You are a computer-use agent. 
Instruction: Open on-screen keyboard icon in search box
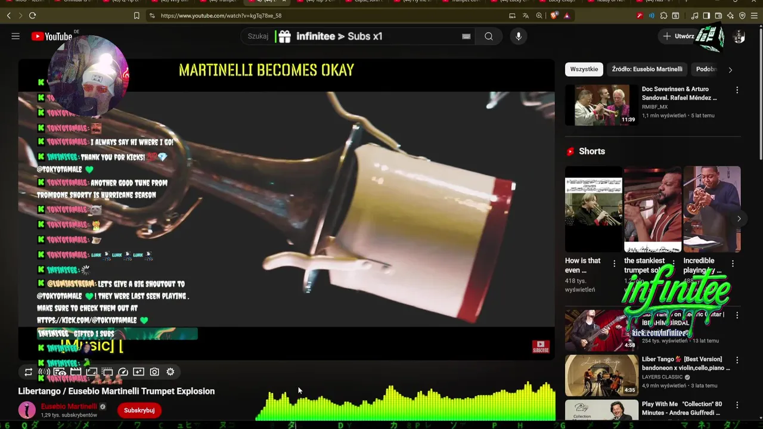[466, 36]
